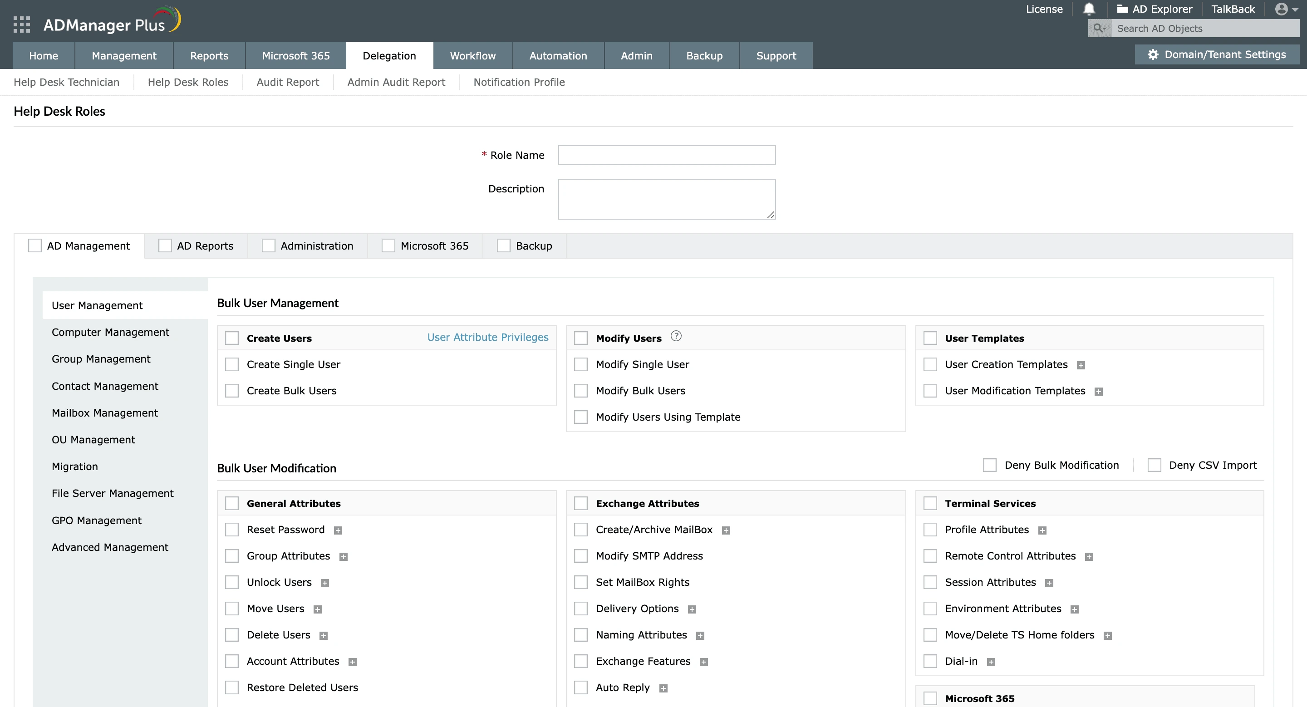Select Group Management in sidebar

[x=101, y=359]
